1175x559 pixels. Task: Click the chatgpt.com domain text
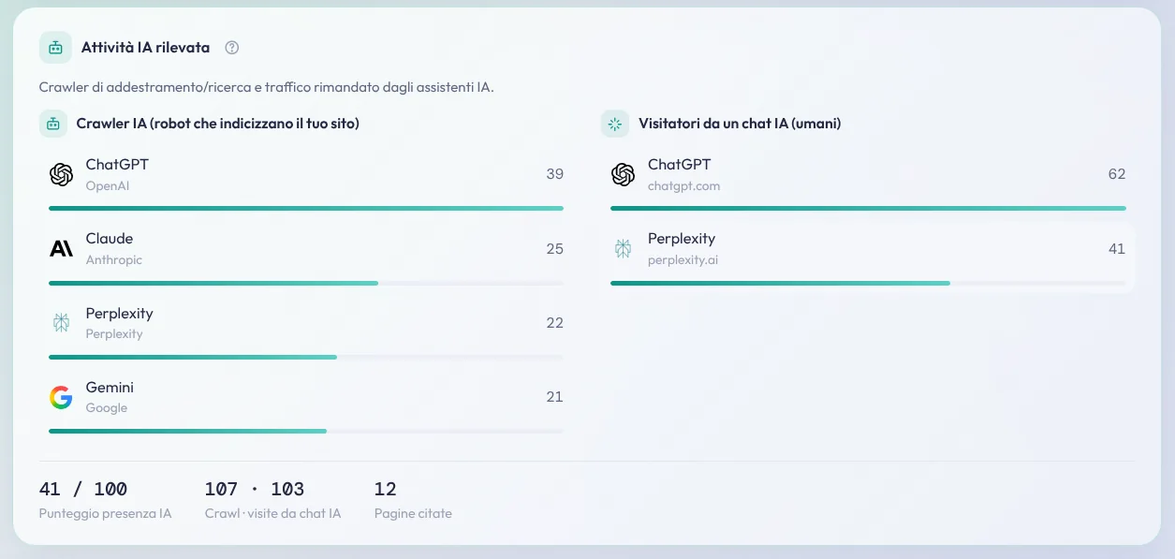coord(684,185)
